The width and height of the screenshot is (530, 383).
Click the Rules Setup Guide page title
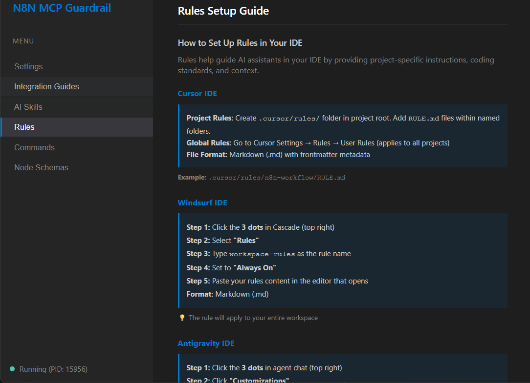223,11
